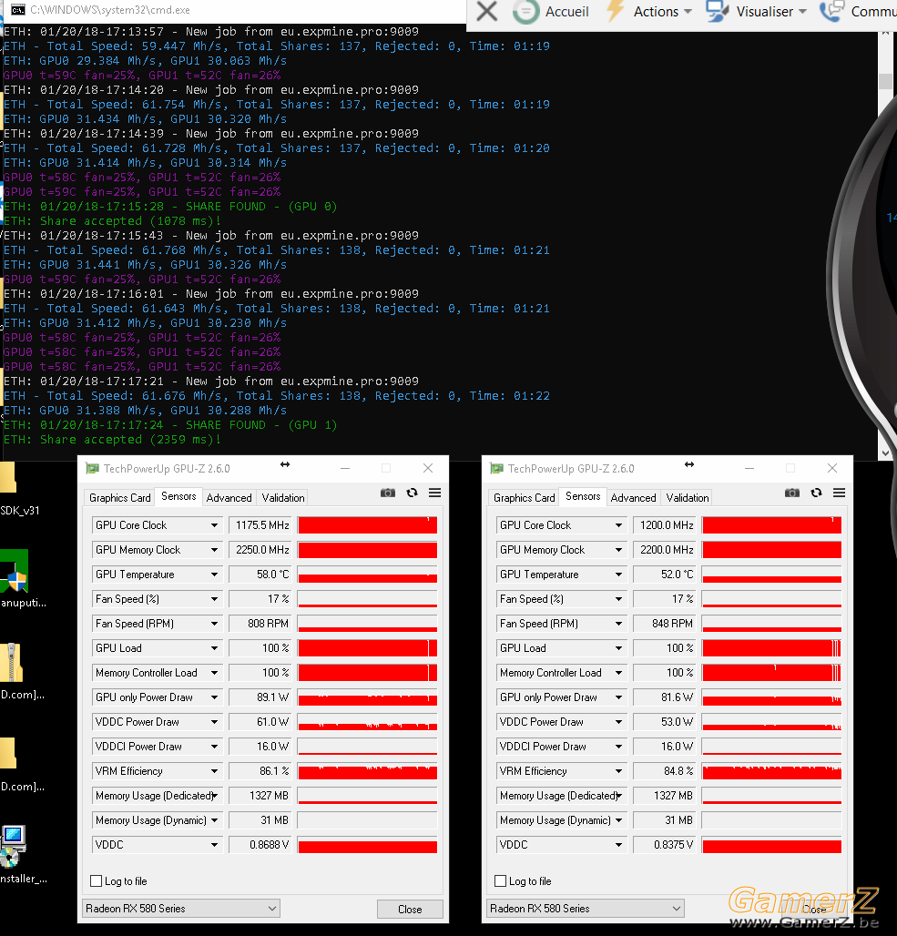This screenshot has height=936, width=897.
Task: Select the shield installer desktop icon
Action: (x=15, y=571)
